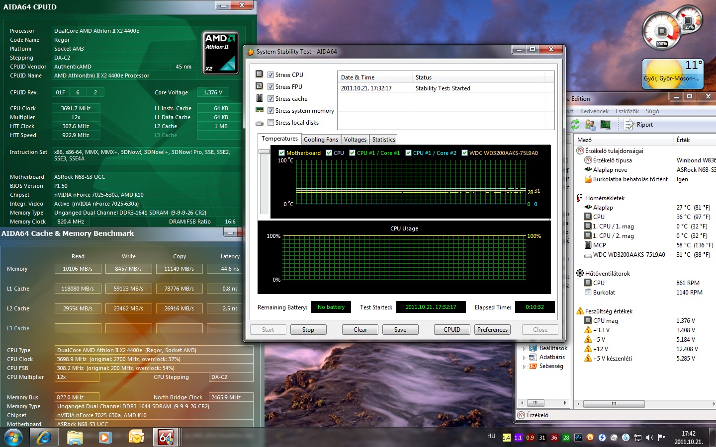Open Windows Media Player from taskbar
Image resolution: width=716 pixels, height=447 pixels.
point(105,438)
